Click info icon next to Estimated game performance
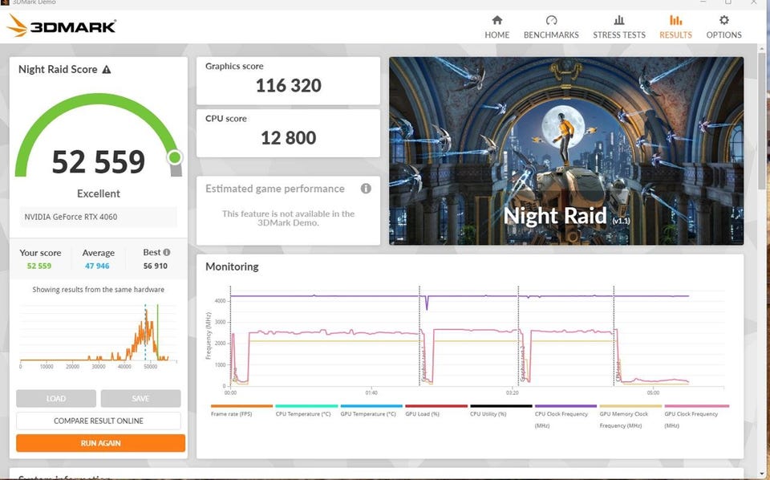Viewport: 770px width, 480px height. click(x=366, y=189)
